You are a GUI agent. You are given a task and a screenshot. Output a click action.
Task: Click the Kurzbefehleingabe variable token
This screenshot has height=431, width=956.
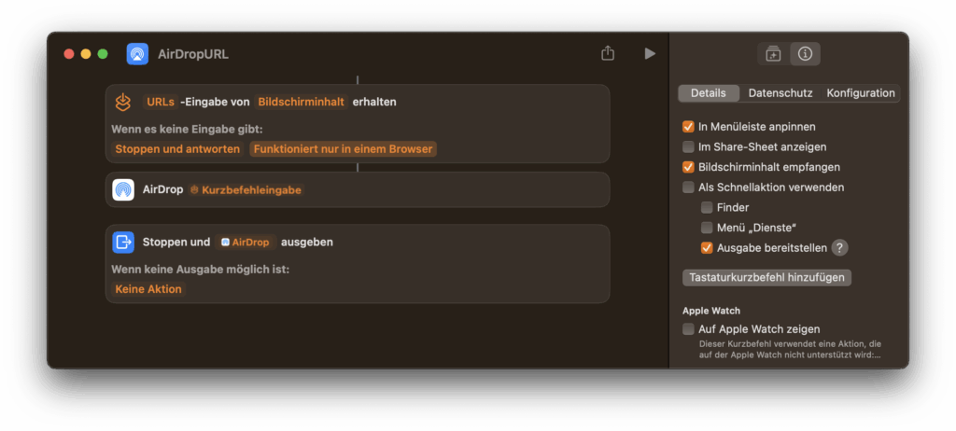[x=246, y=189]
